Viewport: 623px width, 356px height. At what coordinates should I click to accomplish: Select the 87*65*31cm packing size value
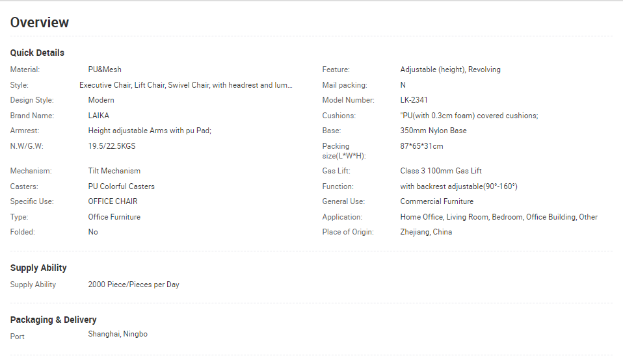point(421,146)
